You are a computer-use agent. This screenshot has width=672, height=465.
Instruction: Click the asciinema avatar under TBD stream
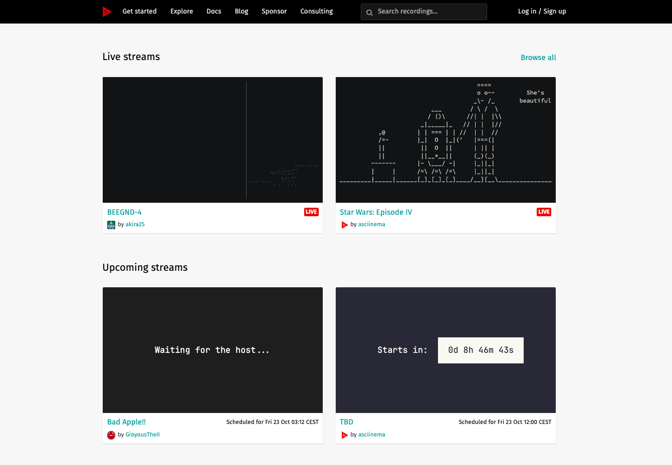(344, 435)
